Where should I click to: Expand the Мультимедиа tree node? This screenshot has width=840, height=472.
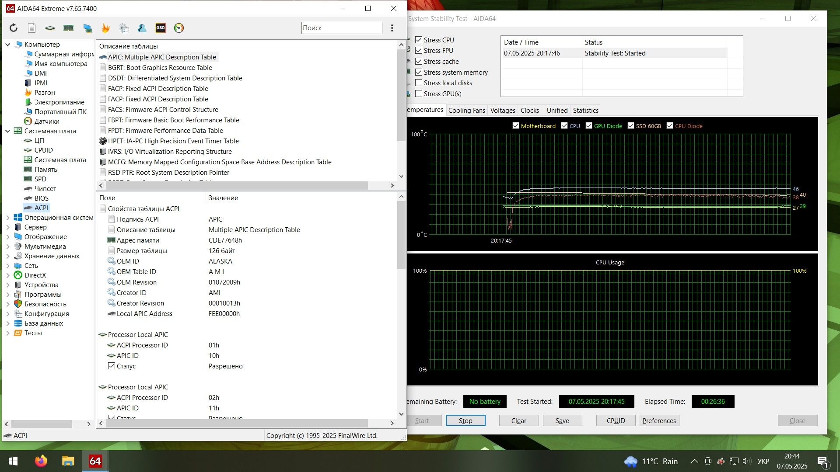coord(7,246)
